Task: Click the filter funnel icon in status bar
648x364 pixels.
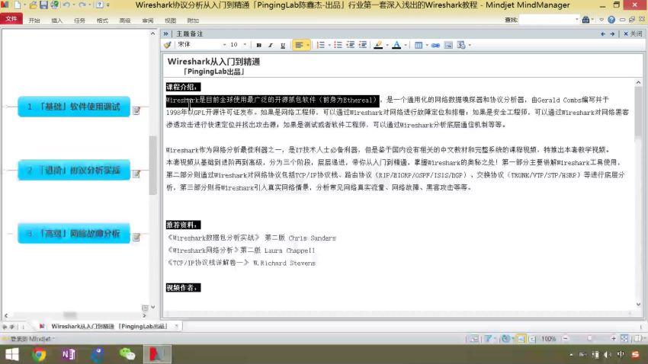Action: (x=488, y=338)
